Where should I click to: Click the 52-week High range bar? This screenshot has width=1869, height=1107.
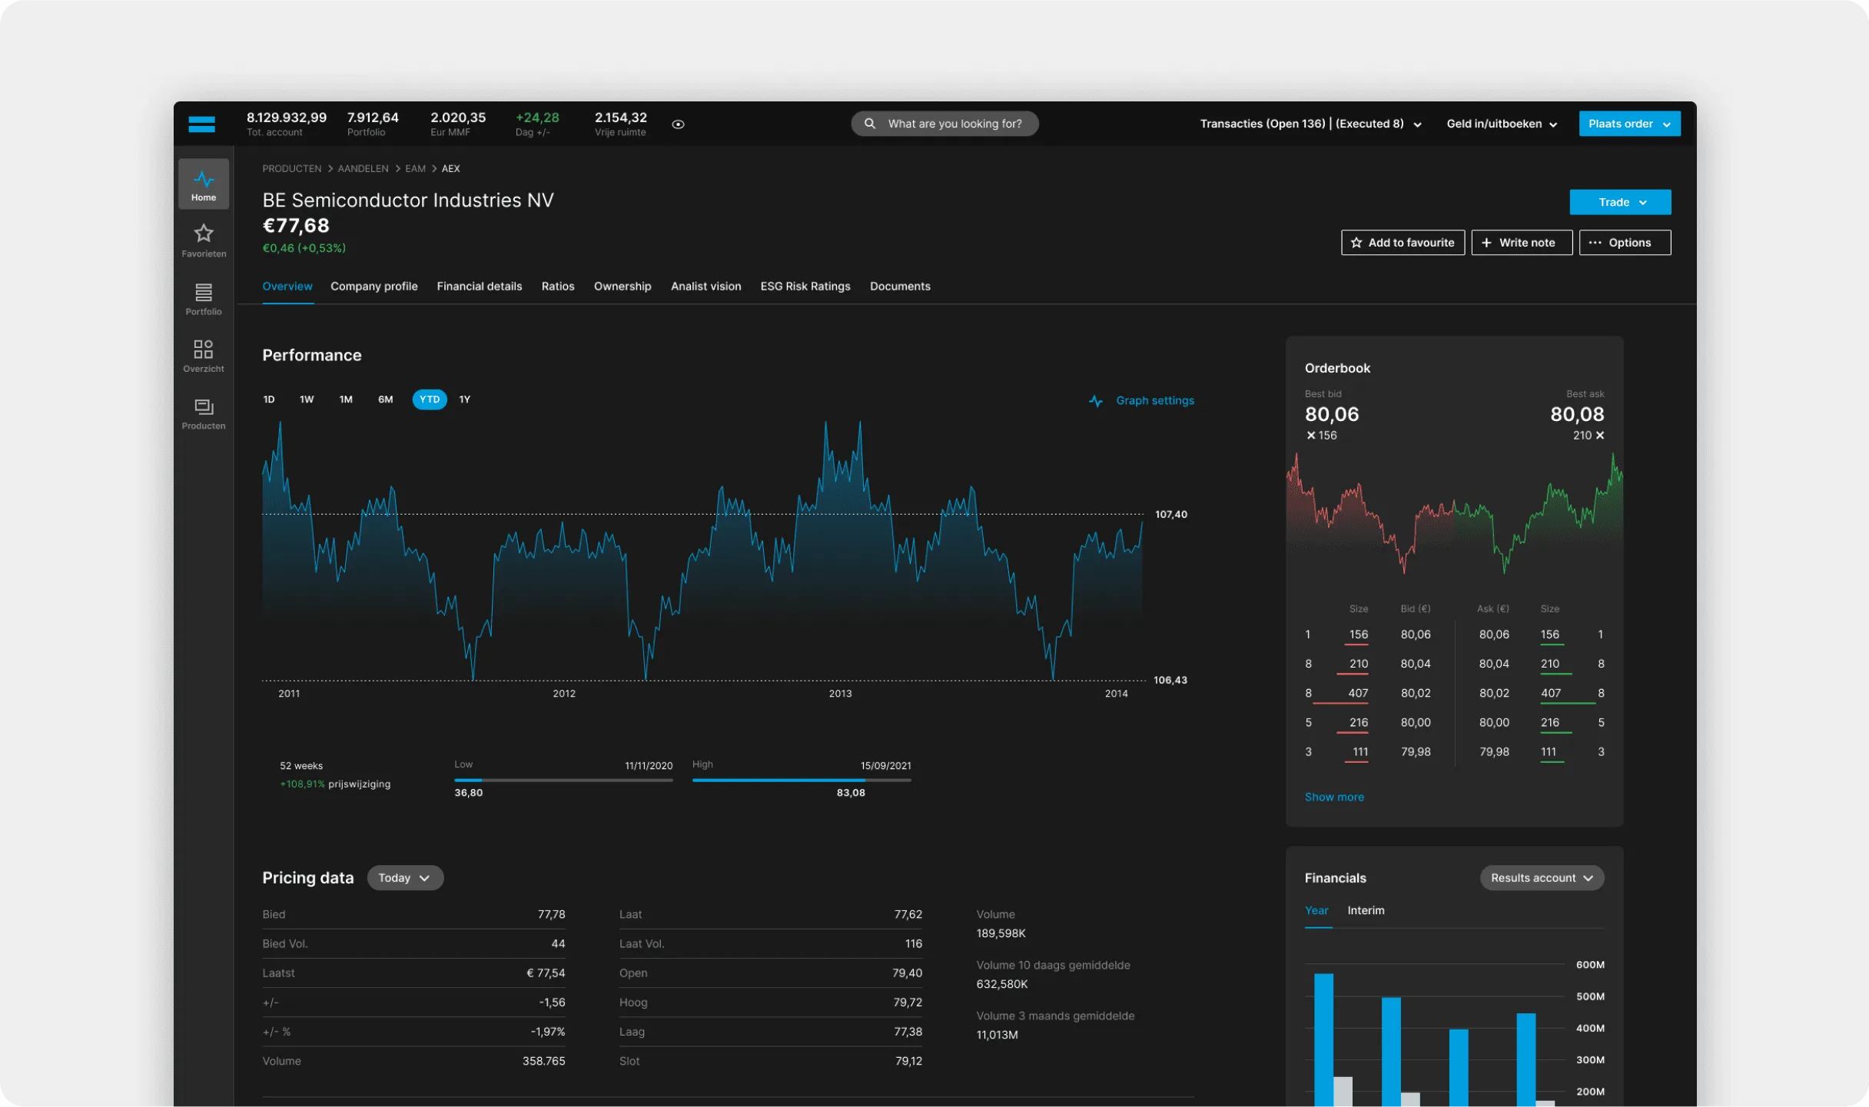click(x=802, y=781)
